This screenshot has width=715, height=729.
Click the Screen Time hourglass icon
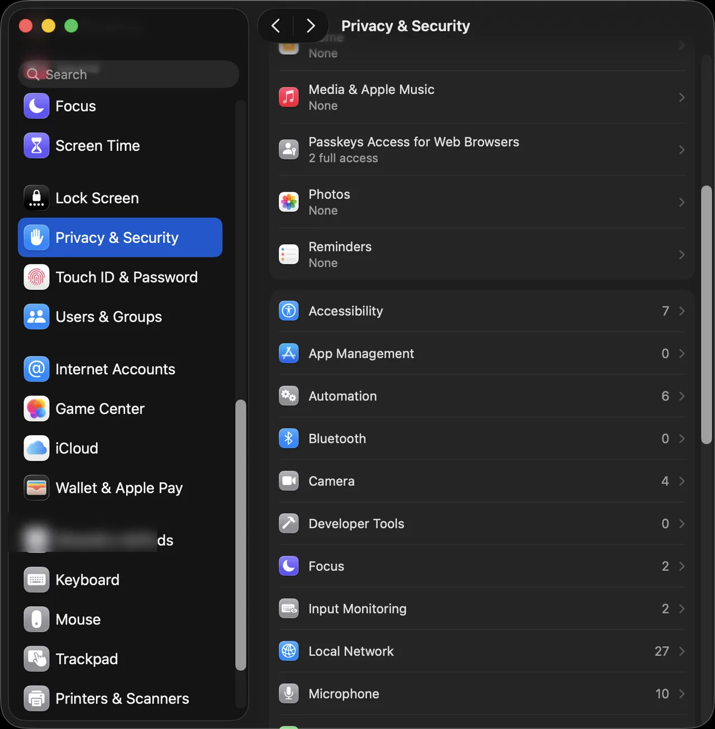point(36,146)
